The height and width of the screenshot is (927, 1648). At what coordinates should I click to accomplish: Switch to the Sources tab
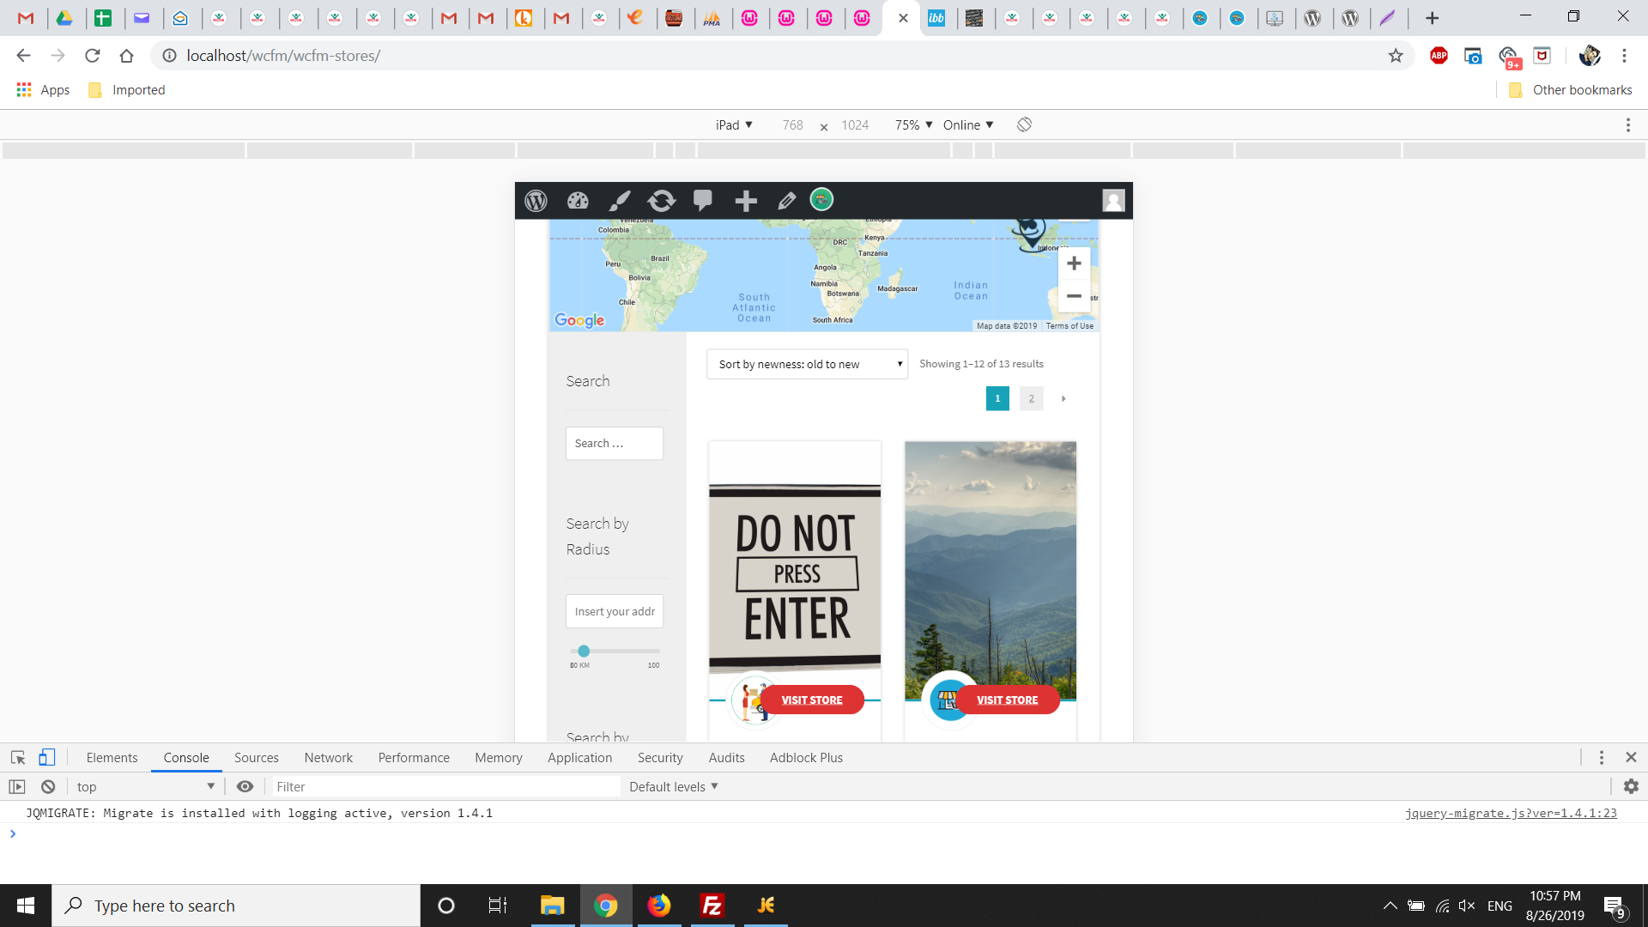256,758
